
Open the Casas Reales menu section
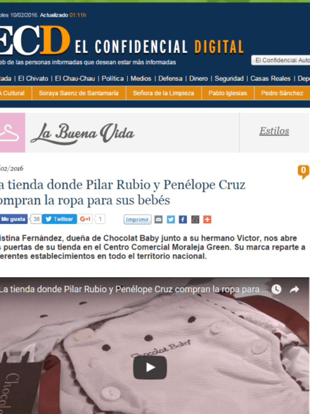click(270, 78)
